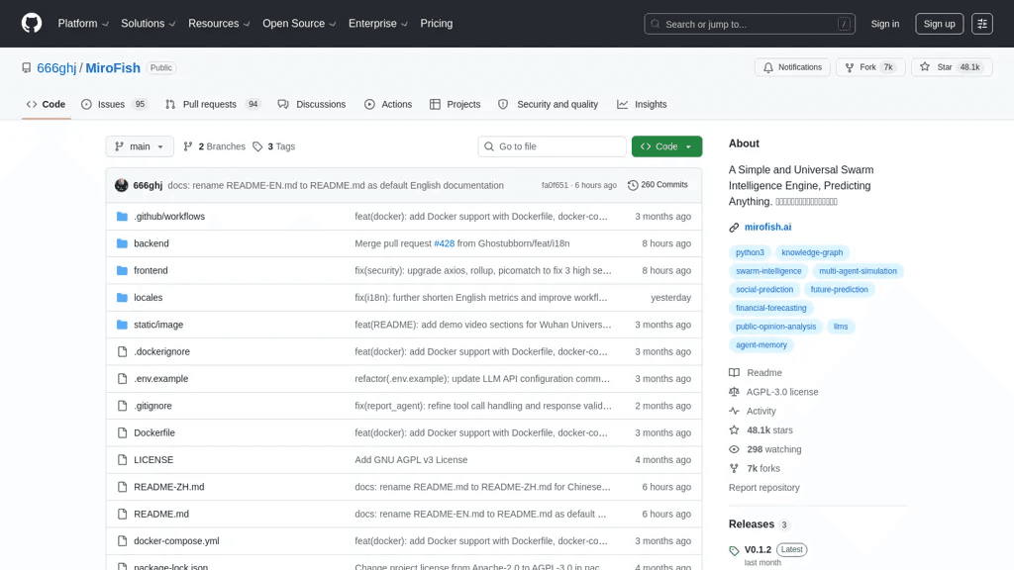The height and width of the screenshot is (570, 1014).
Task: Open the 2 Branches list
Action: click(x=215, y=146)
